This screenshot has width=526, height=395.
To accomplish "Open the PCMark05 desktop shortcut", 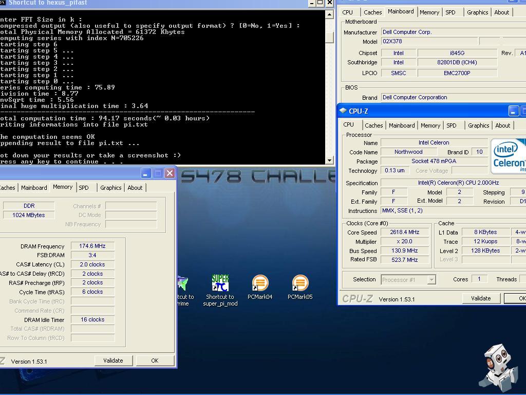I will (300, 287).
